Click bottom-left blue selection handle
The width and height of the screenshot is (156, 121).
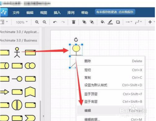click(x=70, y=68)
